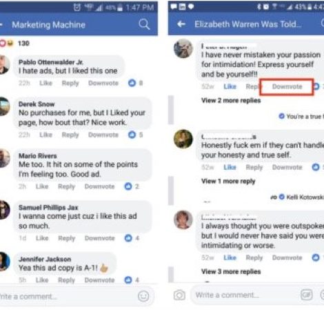Tap reaction icons beside the 130 count

coord(7,43)
